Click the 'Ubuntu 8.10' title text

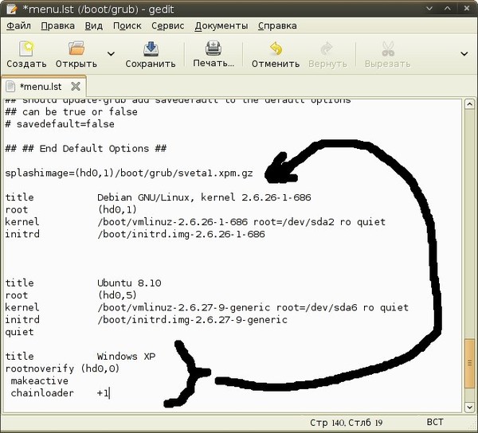(129, 283)
